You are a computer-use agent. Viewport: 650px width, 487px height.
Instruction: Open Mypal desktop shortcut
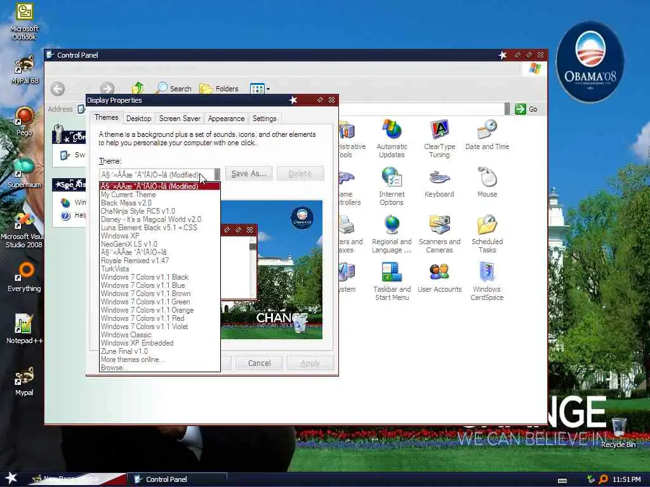[24, 381]
